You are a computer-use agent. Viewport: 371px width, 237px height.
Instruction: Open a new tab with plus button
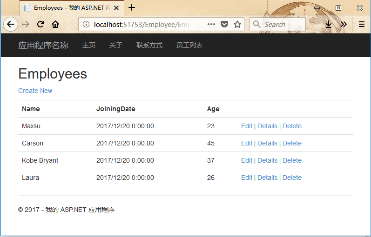point(132,7)
